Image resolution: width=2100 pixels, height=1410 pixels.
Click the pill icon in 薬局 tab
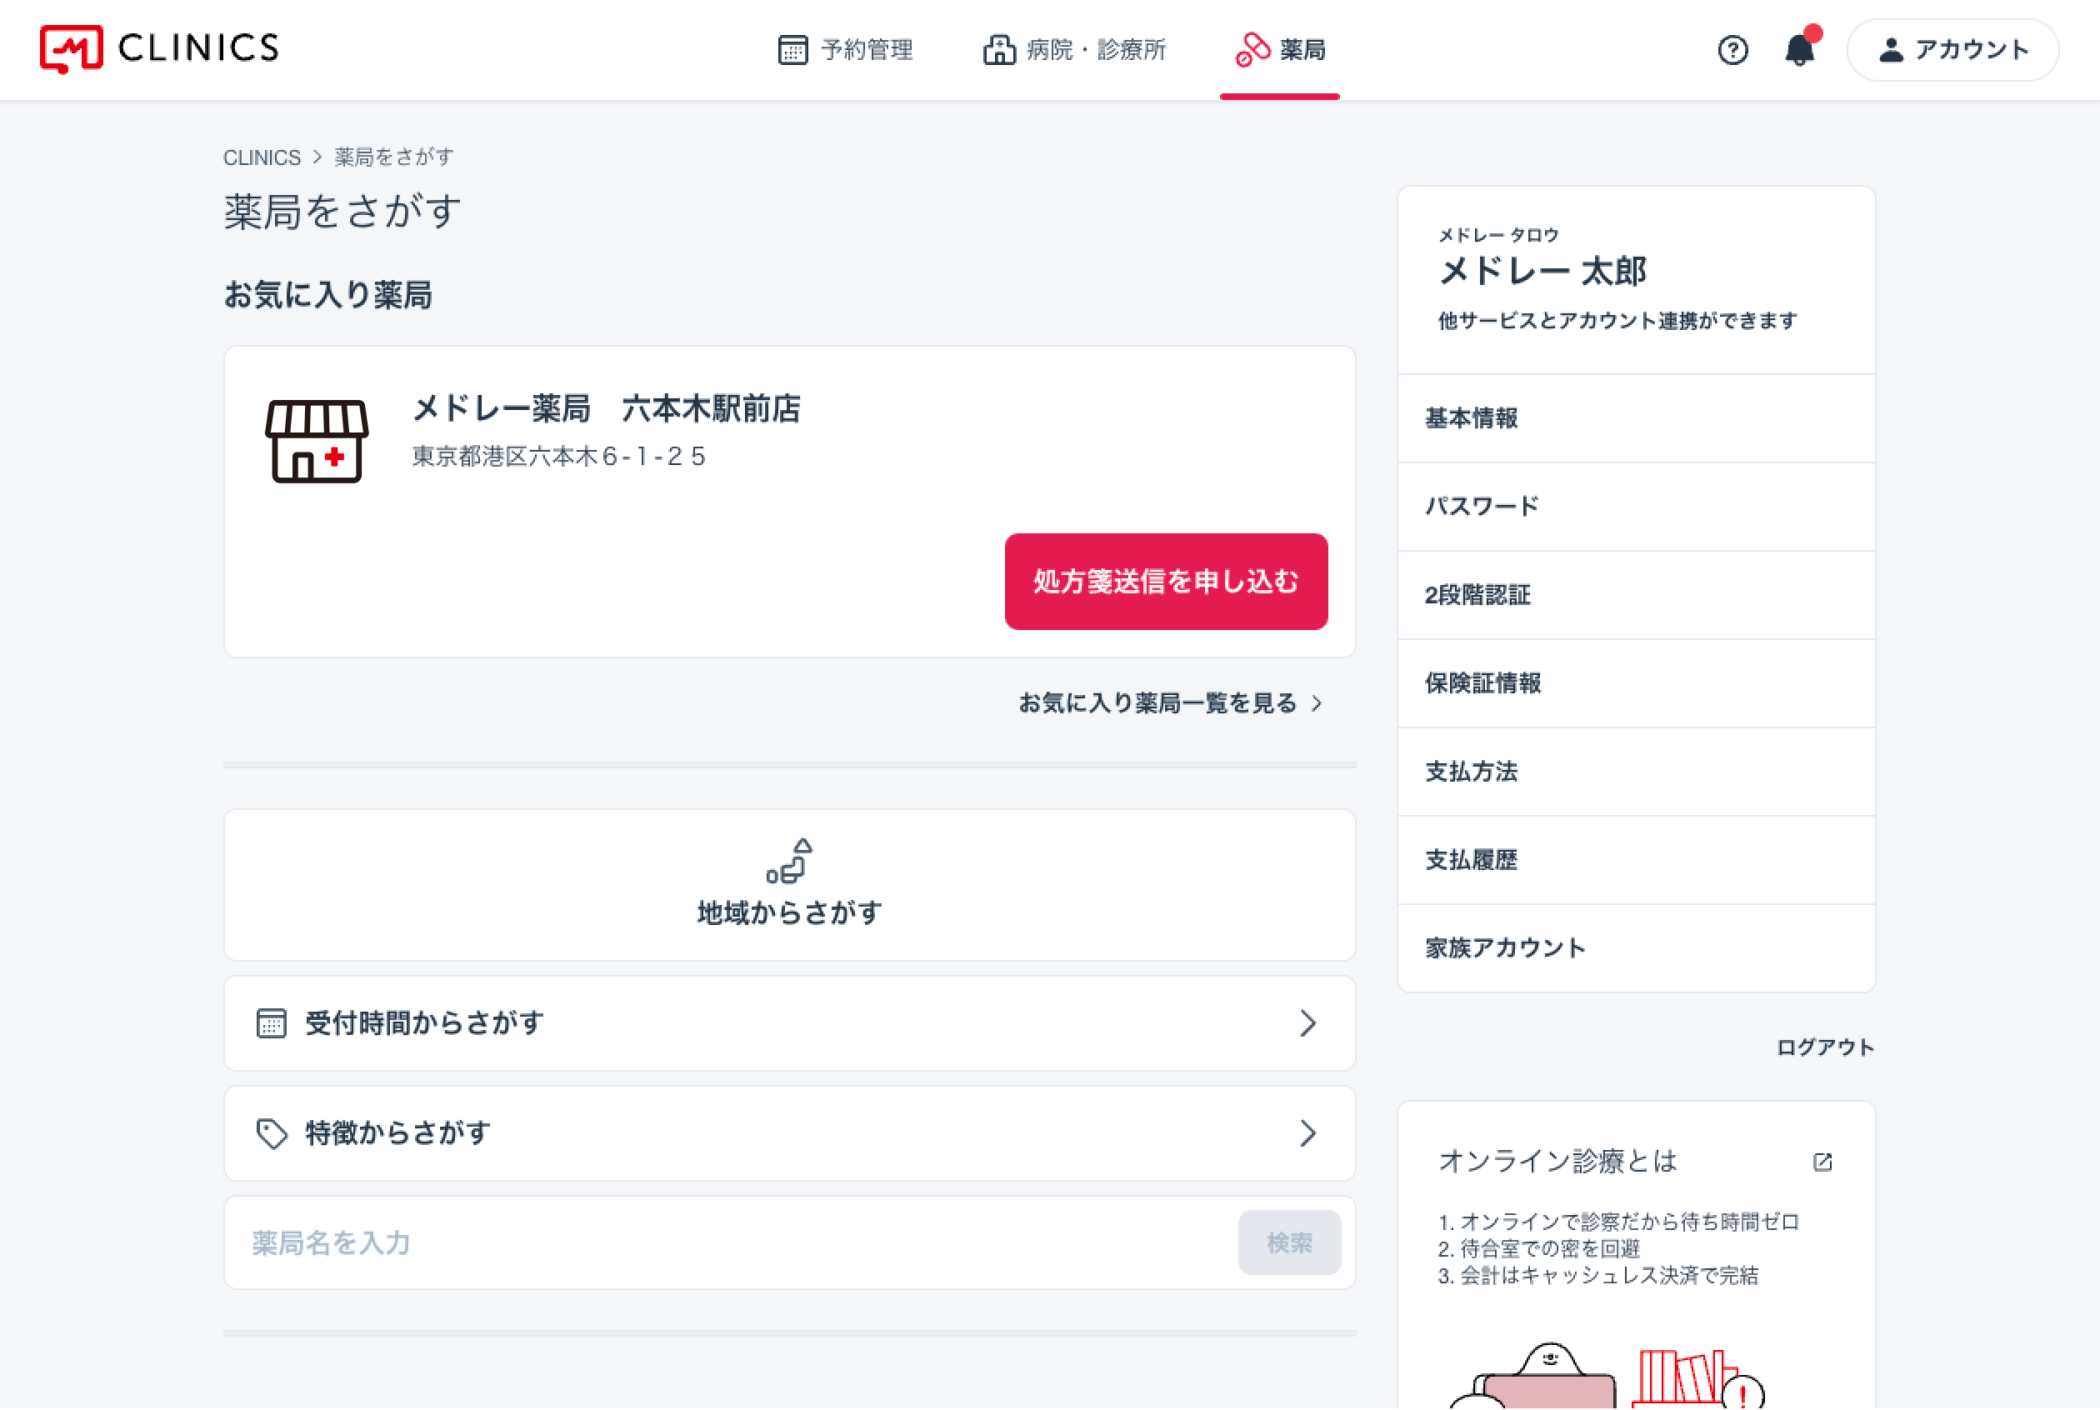pyautogui.click(x=1252, y=49)
